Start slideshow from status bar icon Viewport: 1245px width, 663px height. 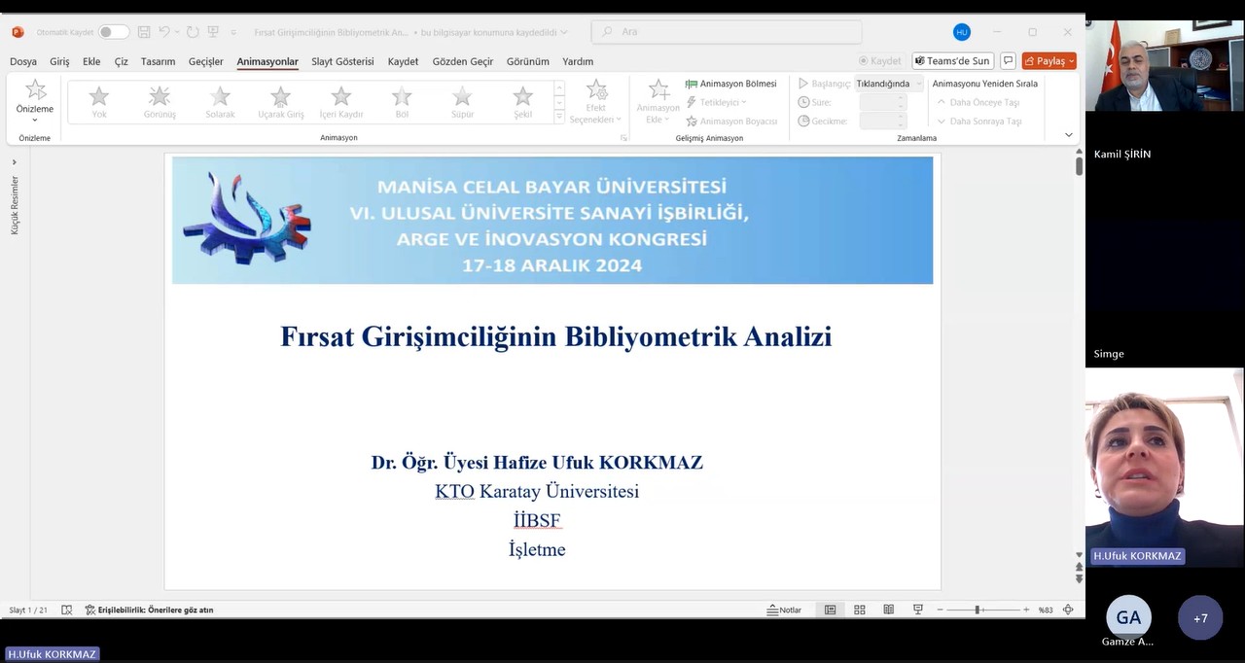pyautogui.click(x=917, y=610)
